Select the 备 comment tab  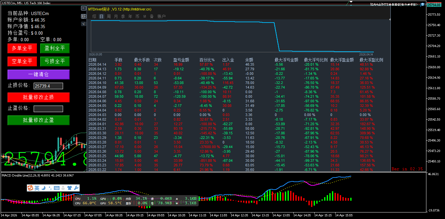tap(152, 16)
